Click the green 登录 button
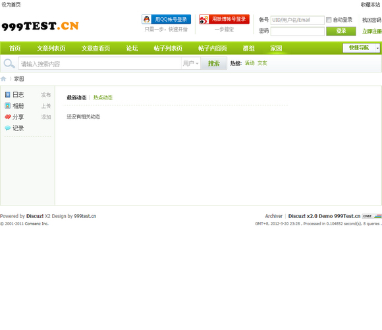The width and height of the screenshot is (382, 330). [341, 31]
